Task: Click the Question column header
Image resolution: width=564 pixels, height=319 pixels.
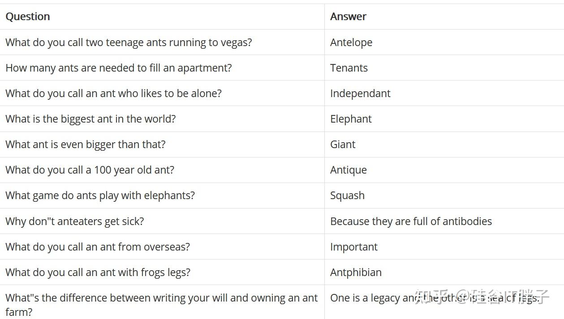Action: click(x=28, y=17)
